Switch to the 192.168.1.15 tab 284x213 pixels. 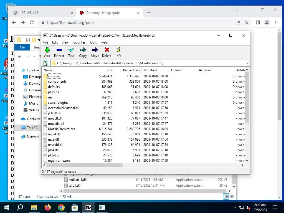coord(44,13)
